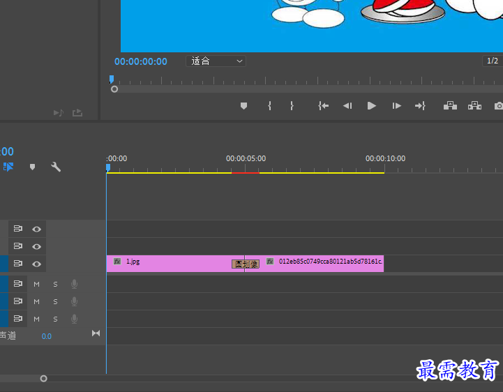Solo the second audio track

[56, 301]
